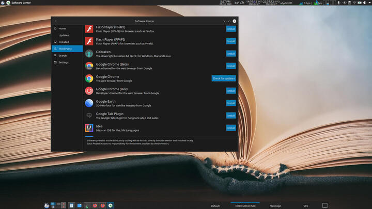Open Search in the sidebar
Viewport: 372px width, 209px height.
click(x=67, y=56)
